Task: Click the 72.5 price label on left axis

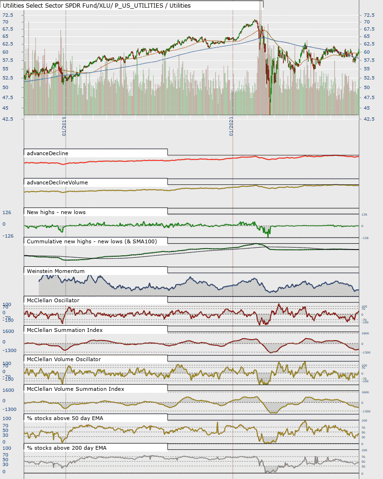Action: pyautogui.click(x=8, y=15)
